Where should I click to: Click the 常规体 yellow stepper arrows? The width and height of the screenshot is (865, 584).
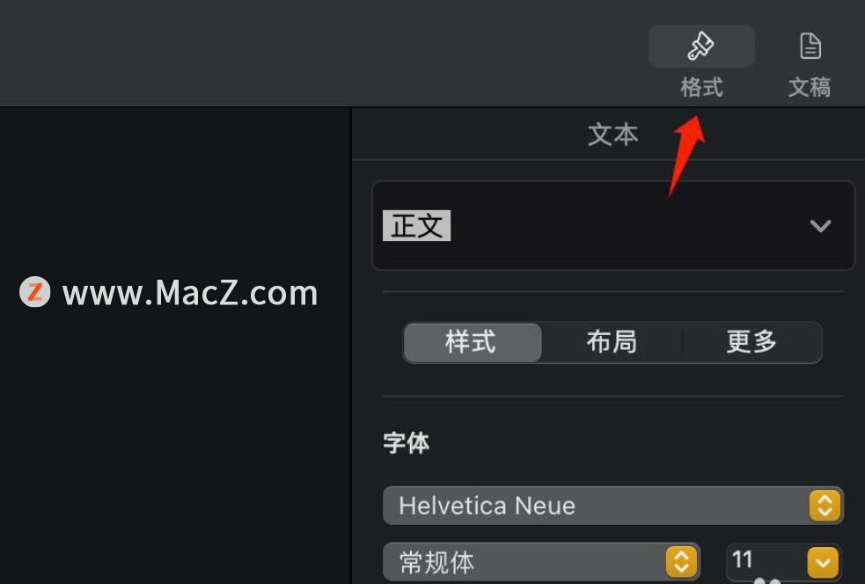click(x=681, y=562)
